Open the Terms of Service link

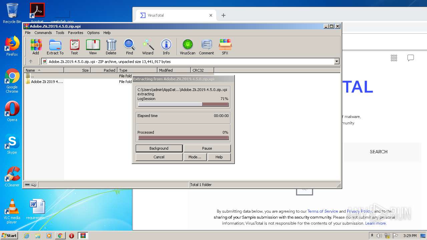(323, 211)
